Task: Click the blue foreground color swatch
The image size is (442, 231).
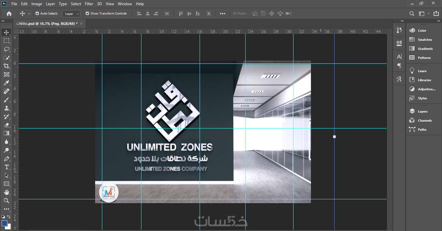Action: pyautogui.click(x=5, y=223)
